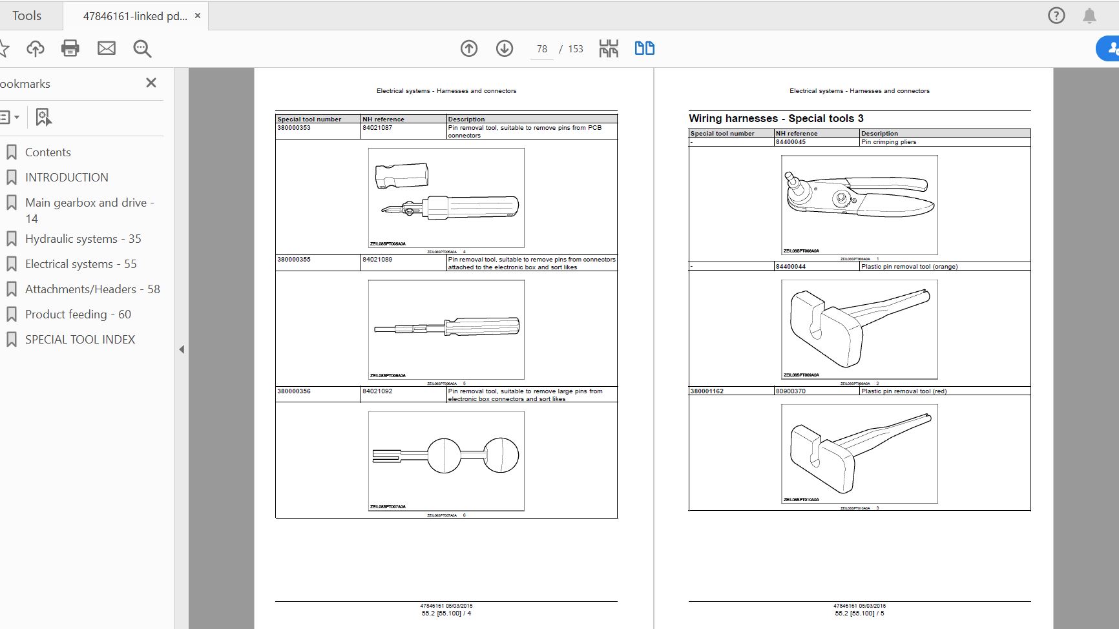Go to previous page arrow
The width and height of the screenshot is (1119, 629).
[x=469, y=48]
